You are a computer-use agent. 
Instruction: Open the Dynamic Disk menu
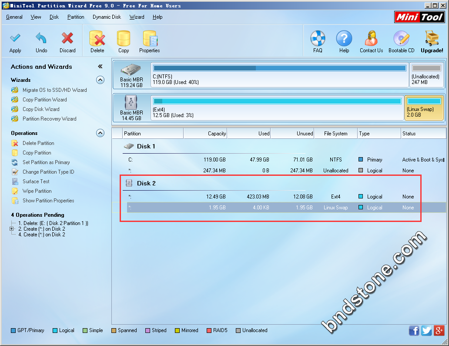click(x=107, y=17)
